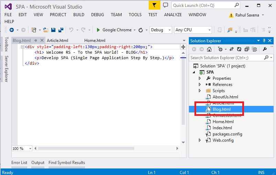Expand the Scripts folder node
The width and height of the screenshot is (276, 175).
(x=200, y=91)
